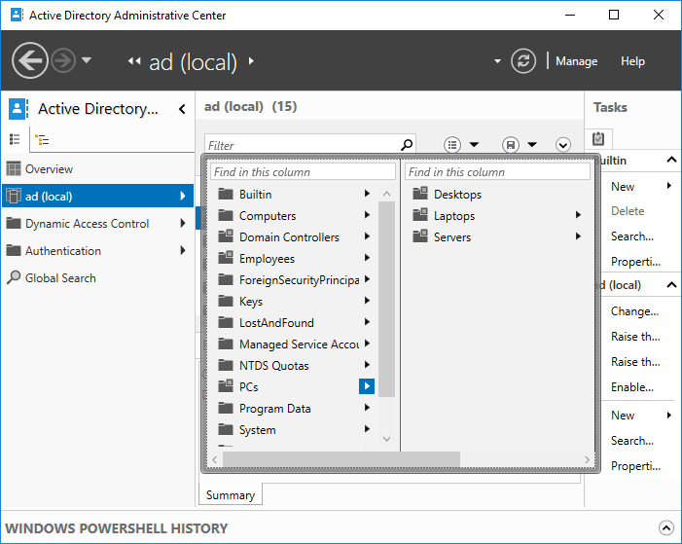Expand the Builtin row arrow

[367, 194]
